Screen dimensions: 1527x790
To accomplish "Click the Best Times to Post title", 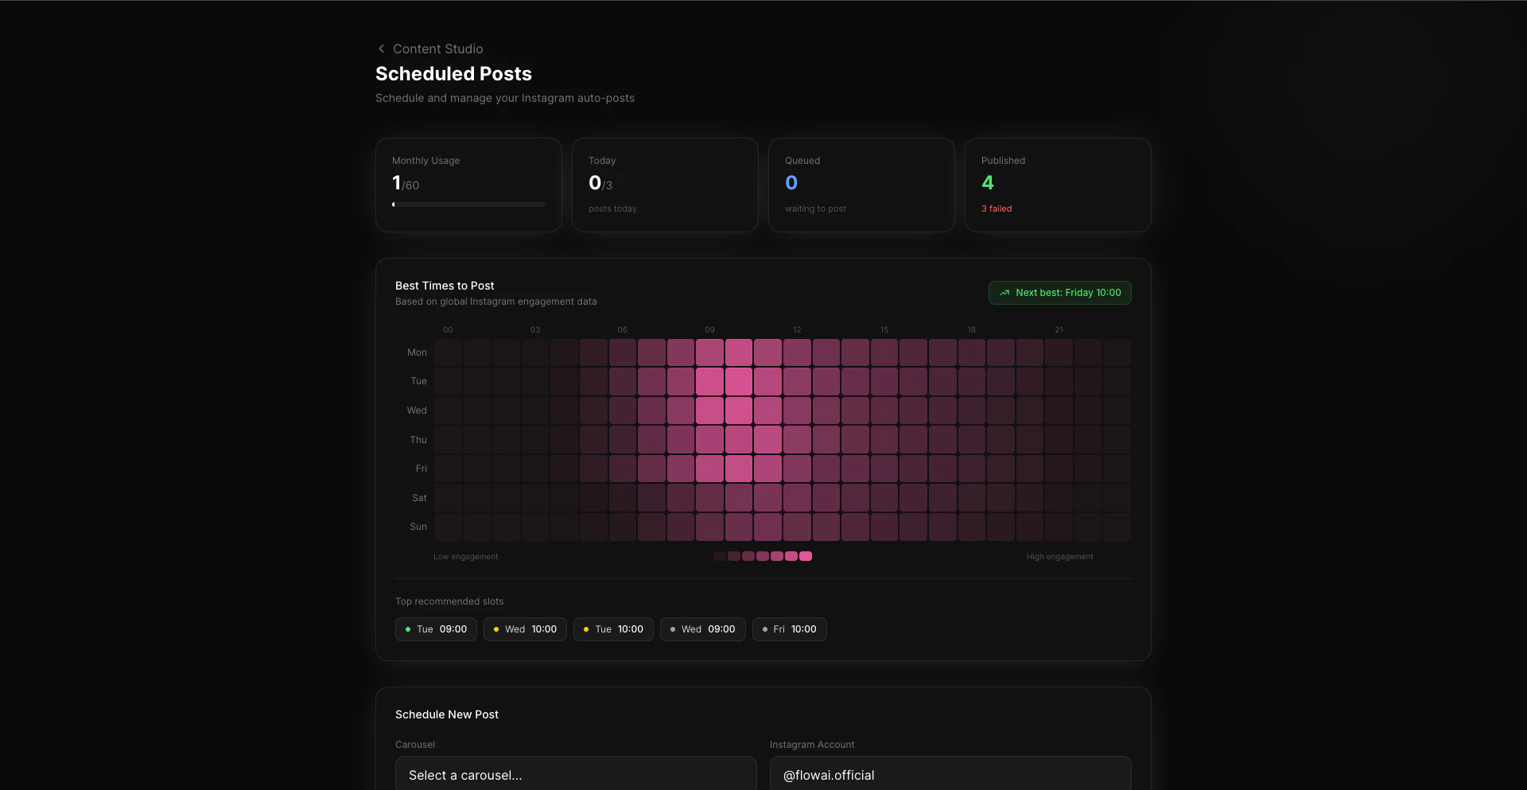I will pyautogui.click(x=445, y=286).
